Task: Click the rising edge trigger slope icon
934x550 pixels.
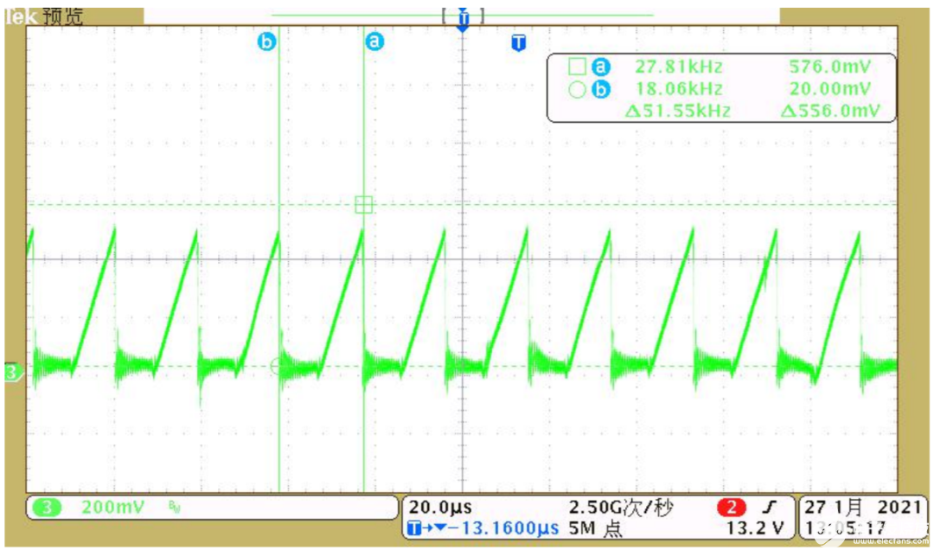Action: point(771,508)
